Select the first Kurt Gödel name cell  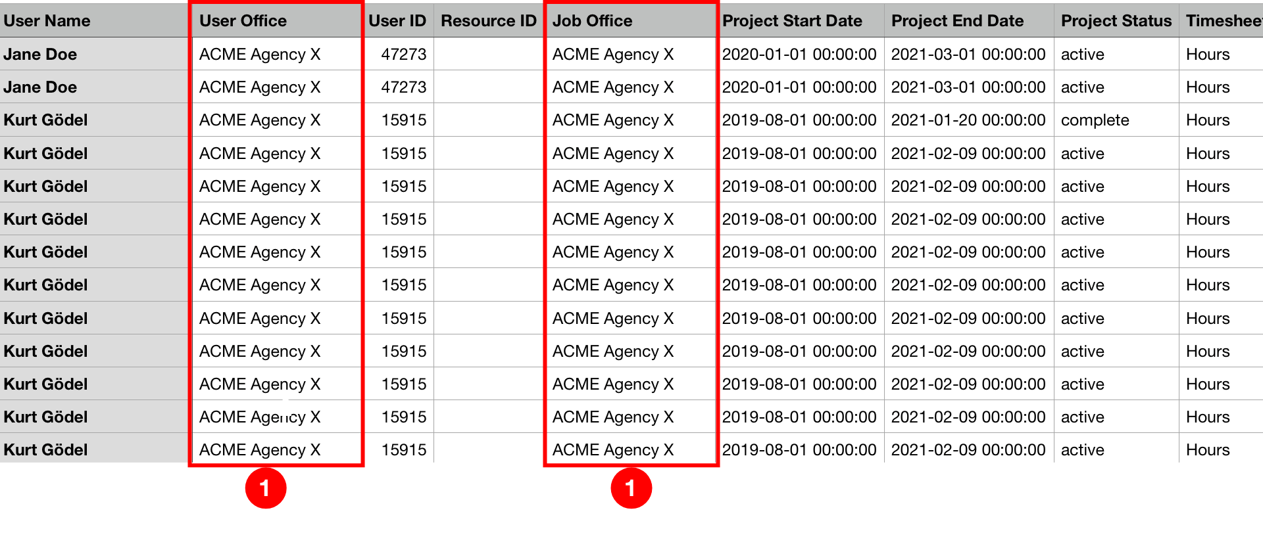[x=94, y=120]
